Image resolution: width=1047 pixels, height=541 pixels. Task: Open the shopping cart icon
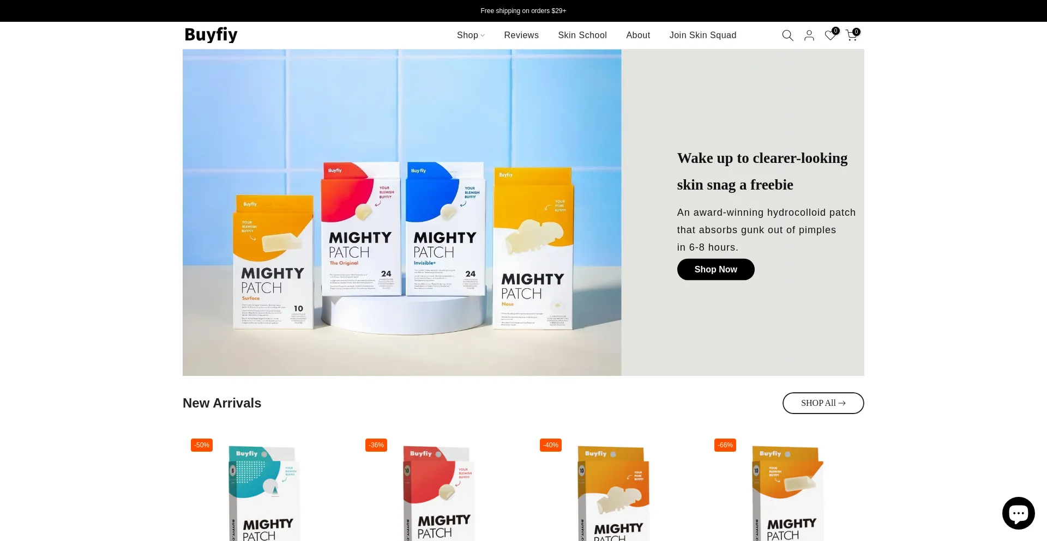tap(852, 35)
